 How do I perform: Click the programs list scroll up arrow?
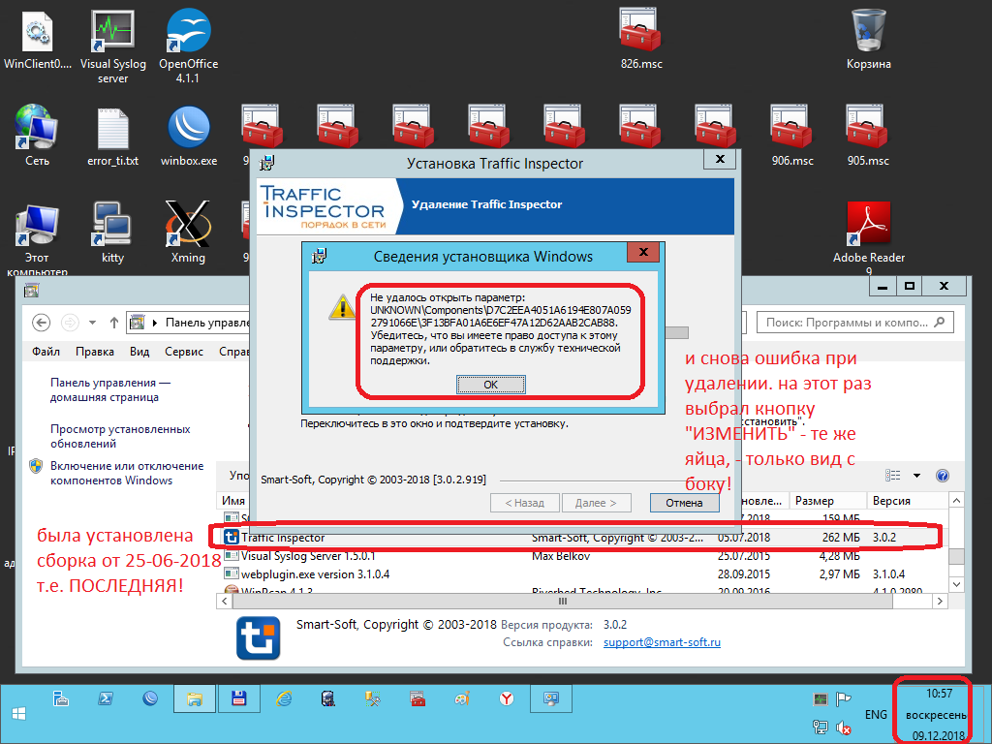pos(956,501)
